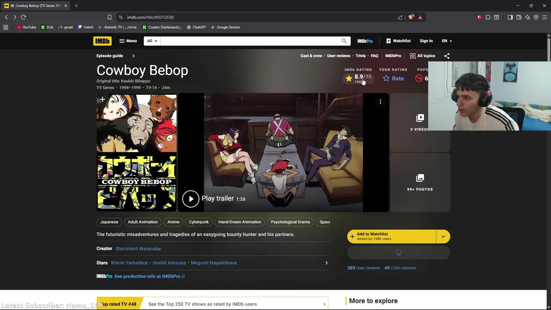Open the Trivia page
551x310 pixels.
[x=361, y=56]
